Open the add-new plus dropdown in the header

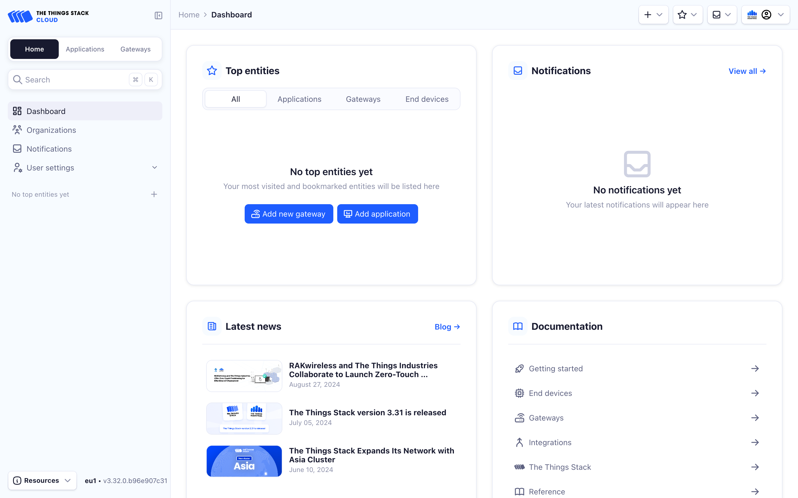pyautogui.click(x=653, y=15)
